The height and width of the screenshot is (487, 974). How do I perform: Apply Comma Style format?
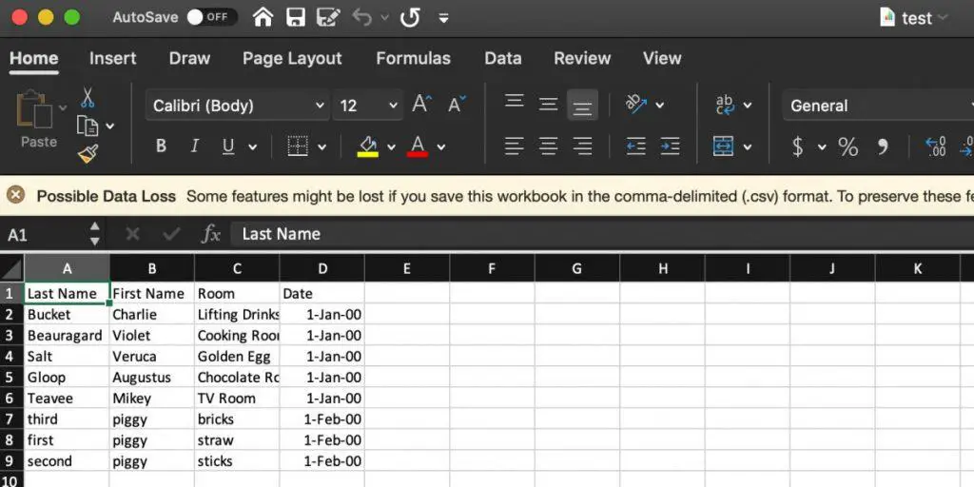[x=882, y=147]
